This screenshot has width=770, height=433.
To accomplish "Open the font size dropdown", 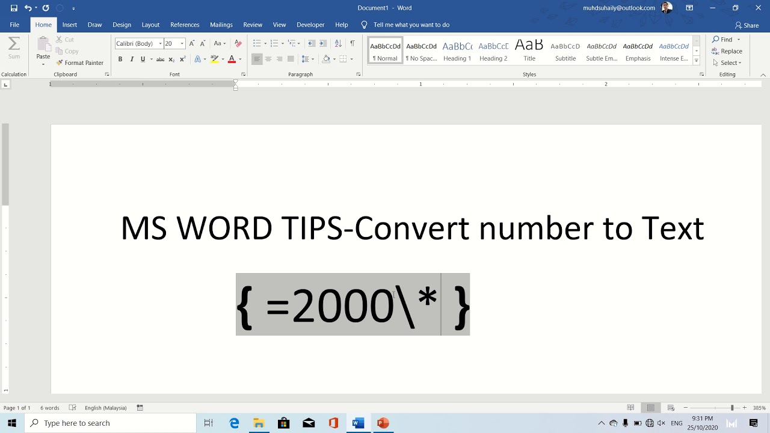I will point(182,43).
